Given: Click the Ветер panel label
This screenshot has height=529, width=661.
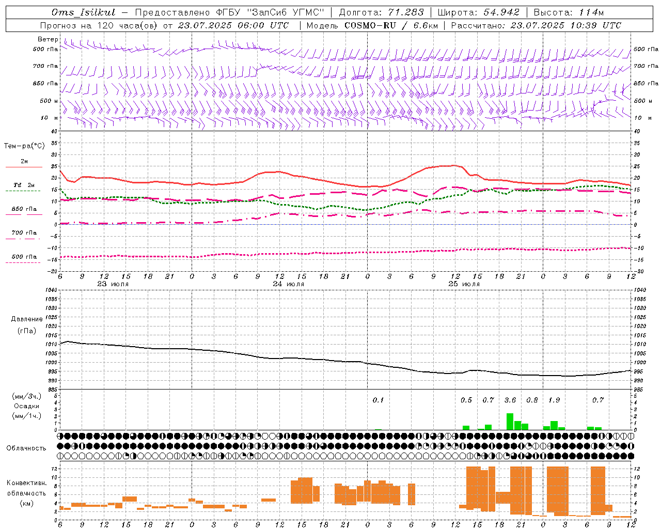Looking at the screenshot, I should coord(48,39).
